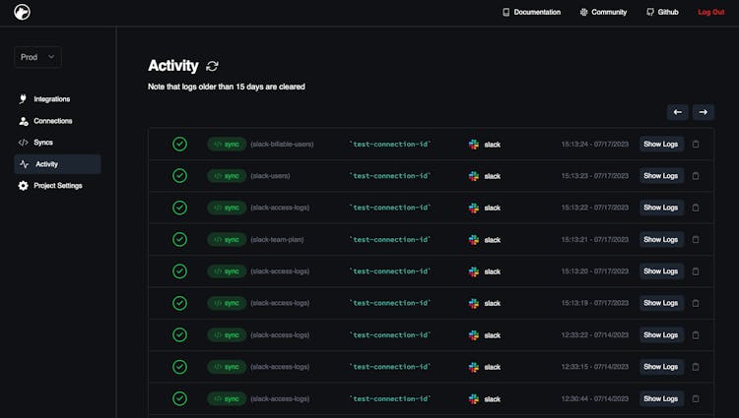Image resolution: width=739 pixels, height=418 pixels.
Task: Click Log Out in the header
Action: [710, 12]
